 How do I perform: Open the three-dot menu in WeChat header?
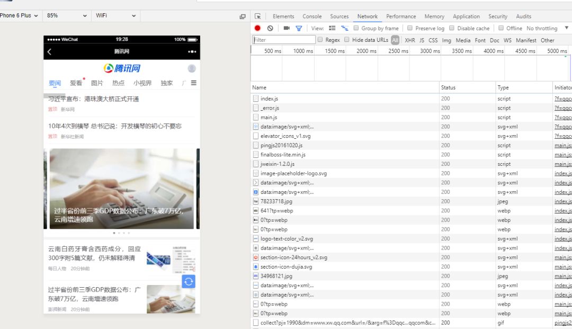pyautogui.click(x=192, y=52)
